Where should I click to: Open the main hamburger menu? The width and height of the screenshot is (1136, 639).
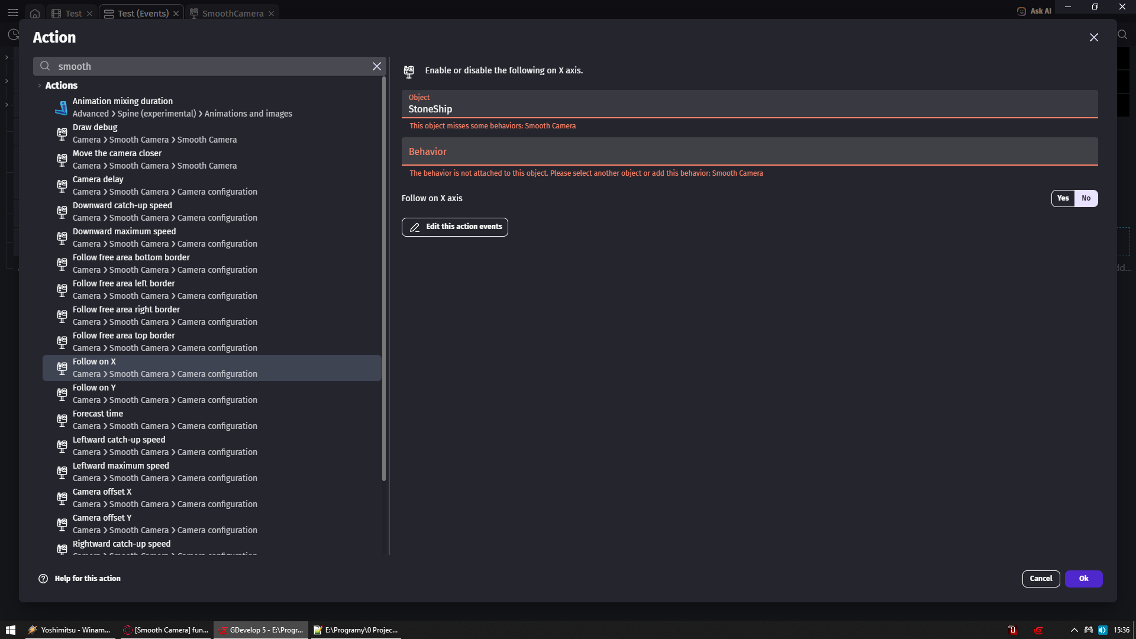coord(13,12)
